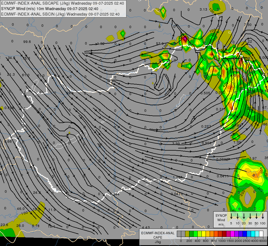The image size is (268, 246).
Task: Click the 24.3 value on the map
Action: [x=37, y=193]
